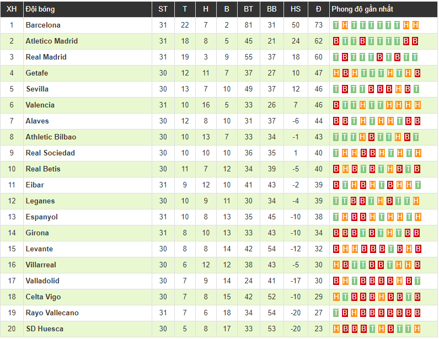
Task: Go to Real Sociedad team link
Action: [50, 153]
